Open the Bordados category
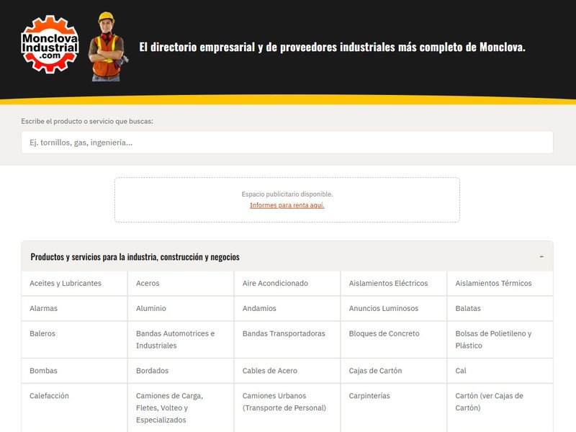The width and height of the screenshot is (576, 432). click(152, 371)
